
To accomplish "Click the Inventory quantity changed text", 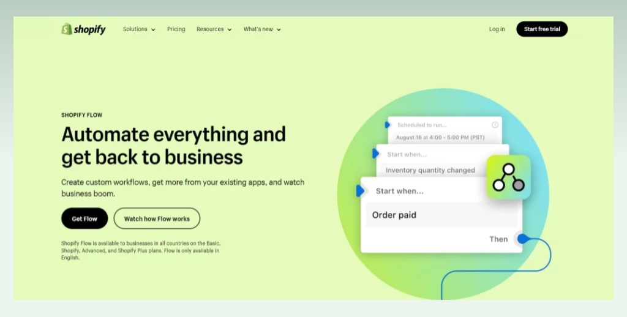I will click(x=430, y=170).
